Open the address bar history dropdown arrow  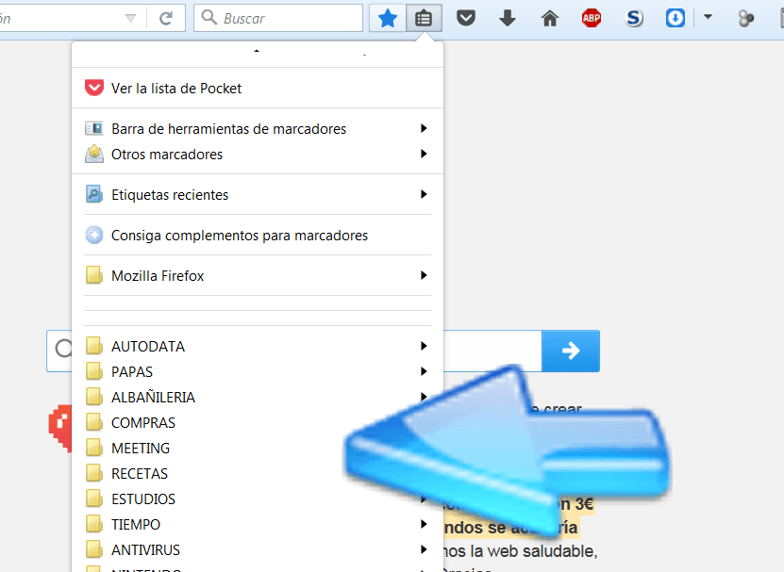(x=130, y=19)
